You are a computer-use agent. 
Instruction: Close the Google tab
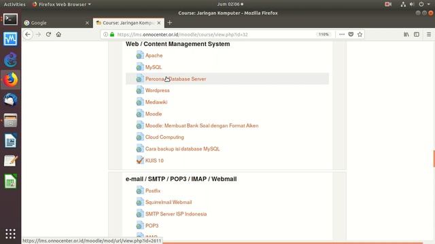[87, 23]
